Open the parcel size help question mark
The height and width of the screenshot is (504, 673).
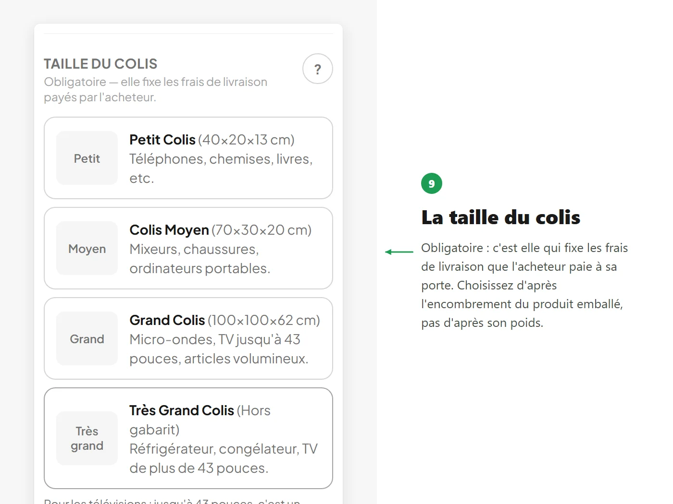click(x=318, y=69)
